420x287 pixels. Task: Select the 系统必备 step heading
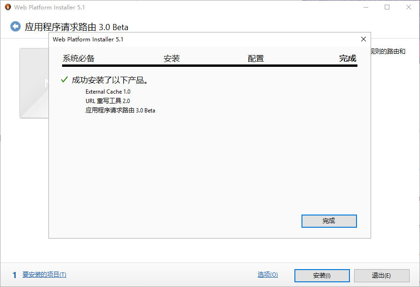tap(79, 58)
